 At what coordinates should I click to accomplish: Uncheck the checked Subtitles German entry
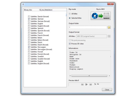click(x=29, y=19)
